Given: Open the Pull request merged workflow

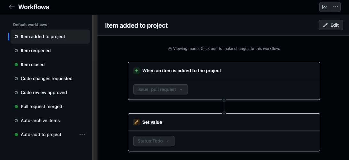Looking at the screenshot, I should click(50, 107).
